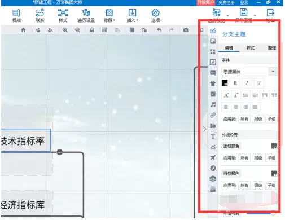Viewport: 285px width, 220px height.
Task: Open the 线条颜色 line color swatch
Action: click(274, 174)
